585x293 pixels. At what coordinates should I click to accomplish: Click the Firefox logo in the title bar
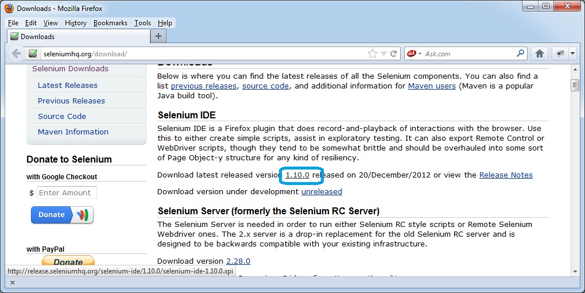(9, 8)
